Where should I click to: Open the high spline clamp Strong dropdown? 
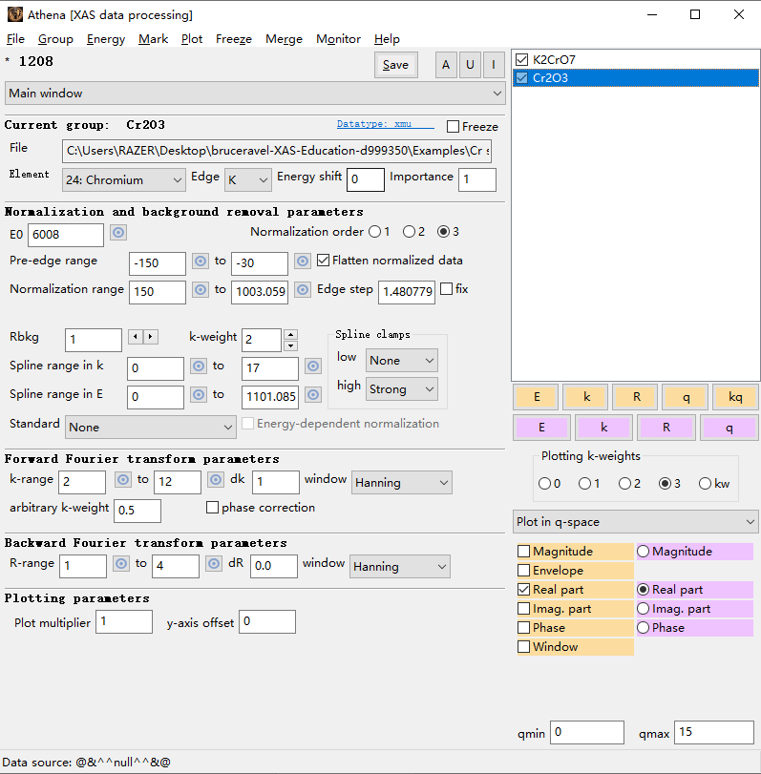401,389
